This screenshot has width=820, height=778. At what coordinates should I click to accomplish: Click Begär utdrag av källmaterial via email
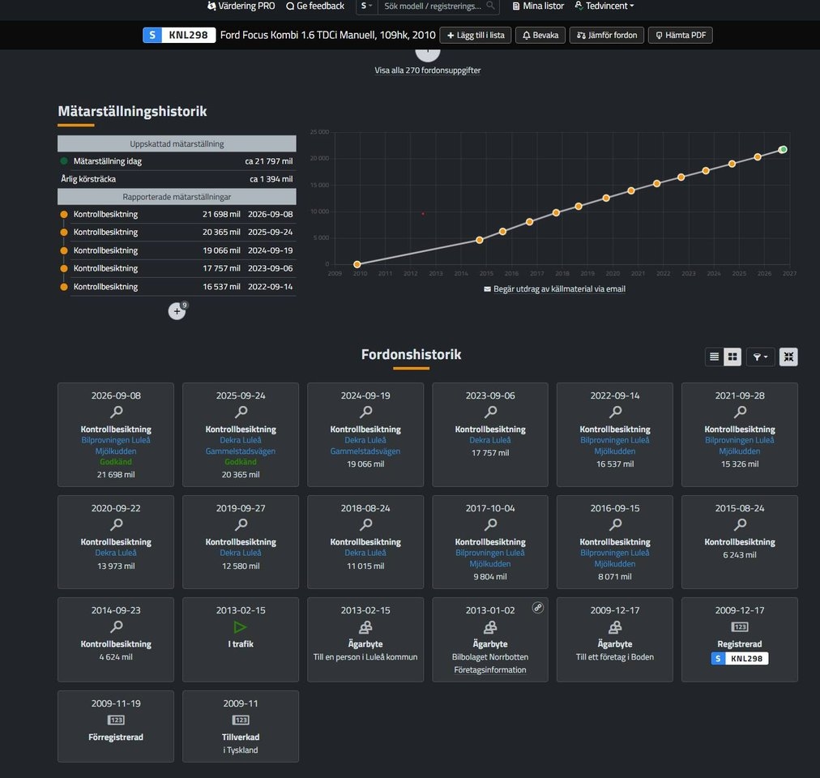pos(554,289)
